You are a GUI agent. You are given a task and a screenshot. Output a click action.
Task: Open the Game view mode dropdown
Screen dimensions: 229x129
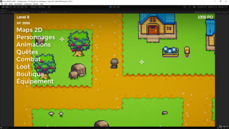click(x=5, y=12)
